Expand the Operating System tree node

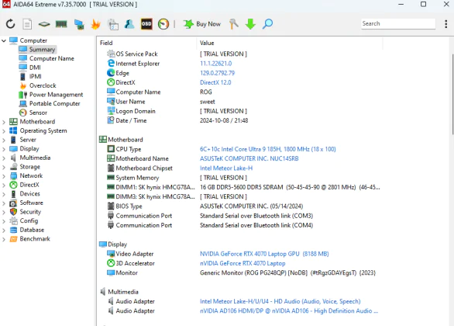(x=4, y=131)
